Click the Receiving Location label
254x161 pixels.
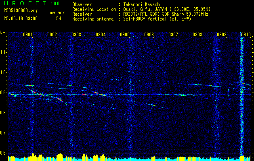tap(94, 9)
